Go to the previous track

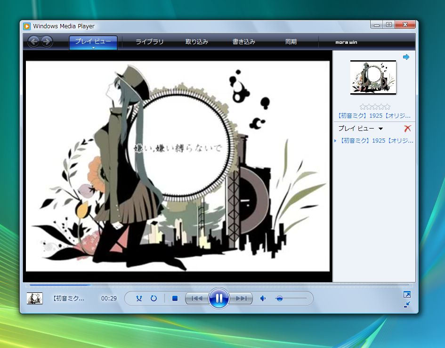pyautogui.click(x=197, y=299)
